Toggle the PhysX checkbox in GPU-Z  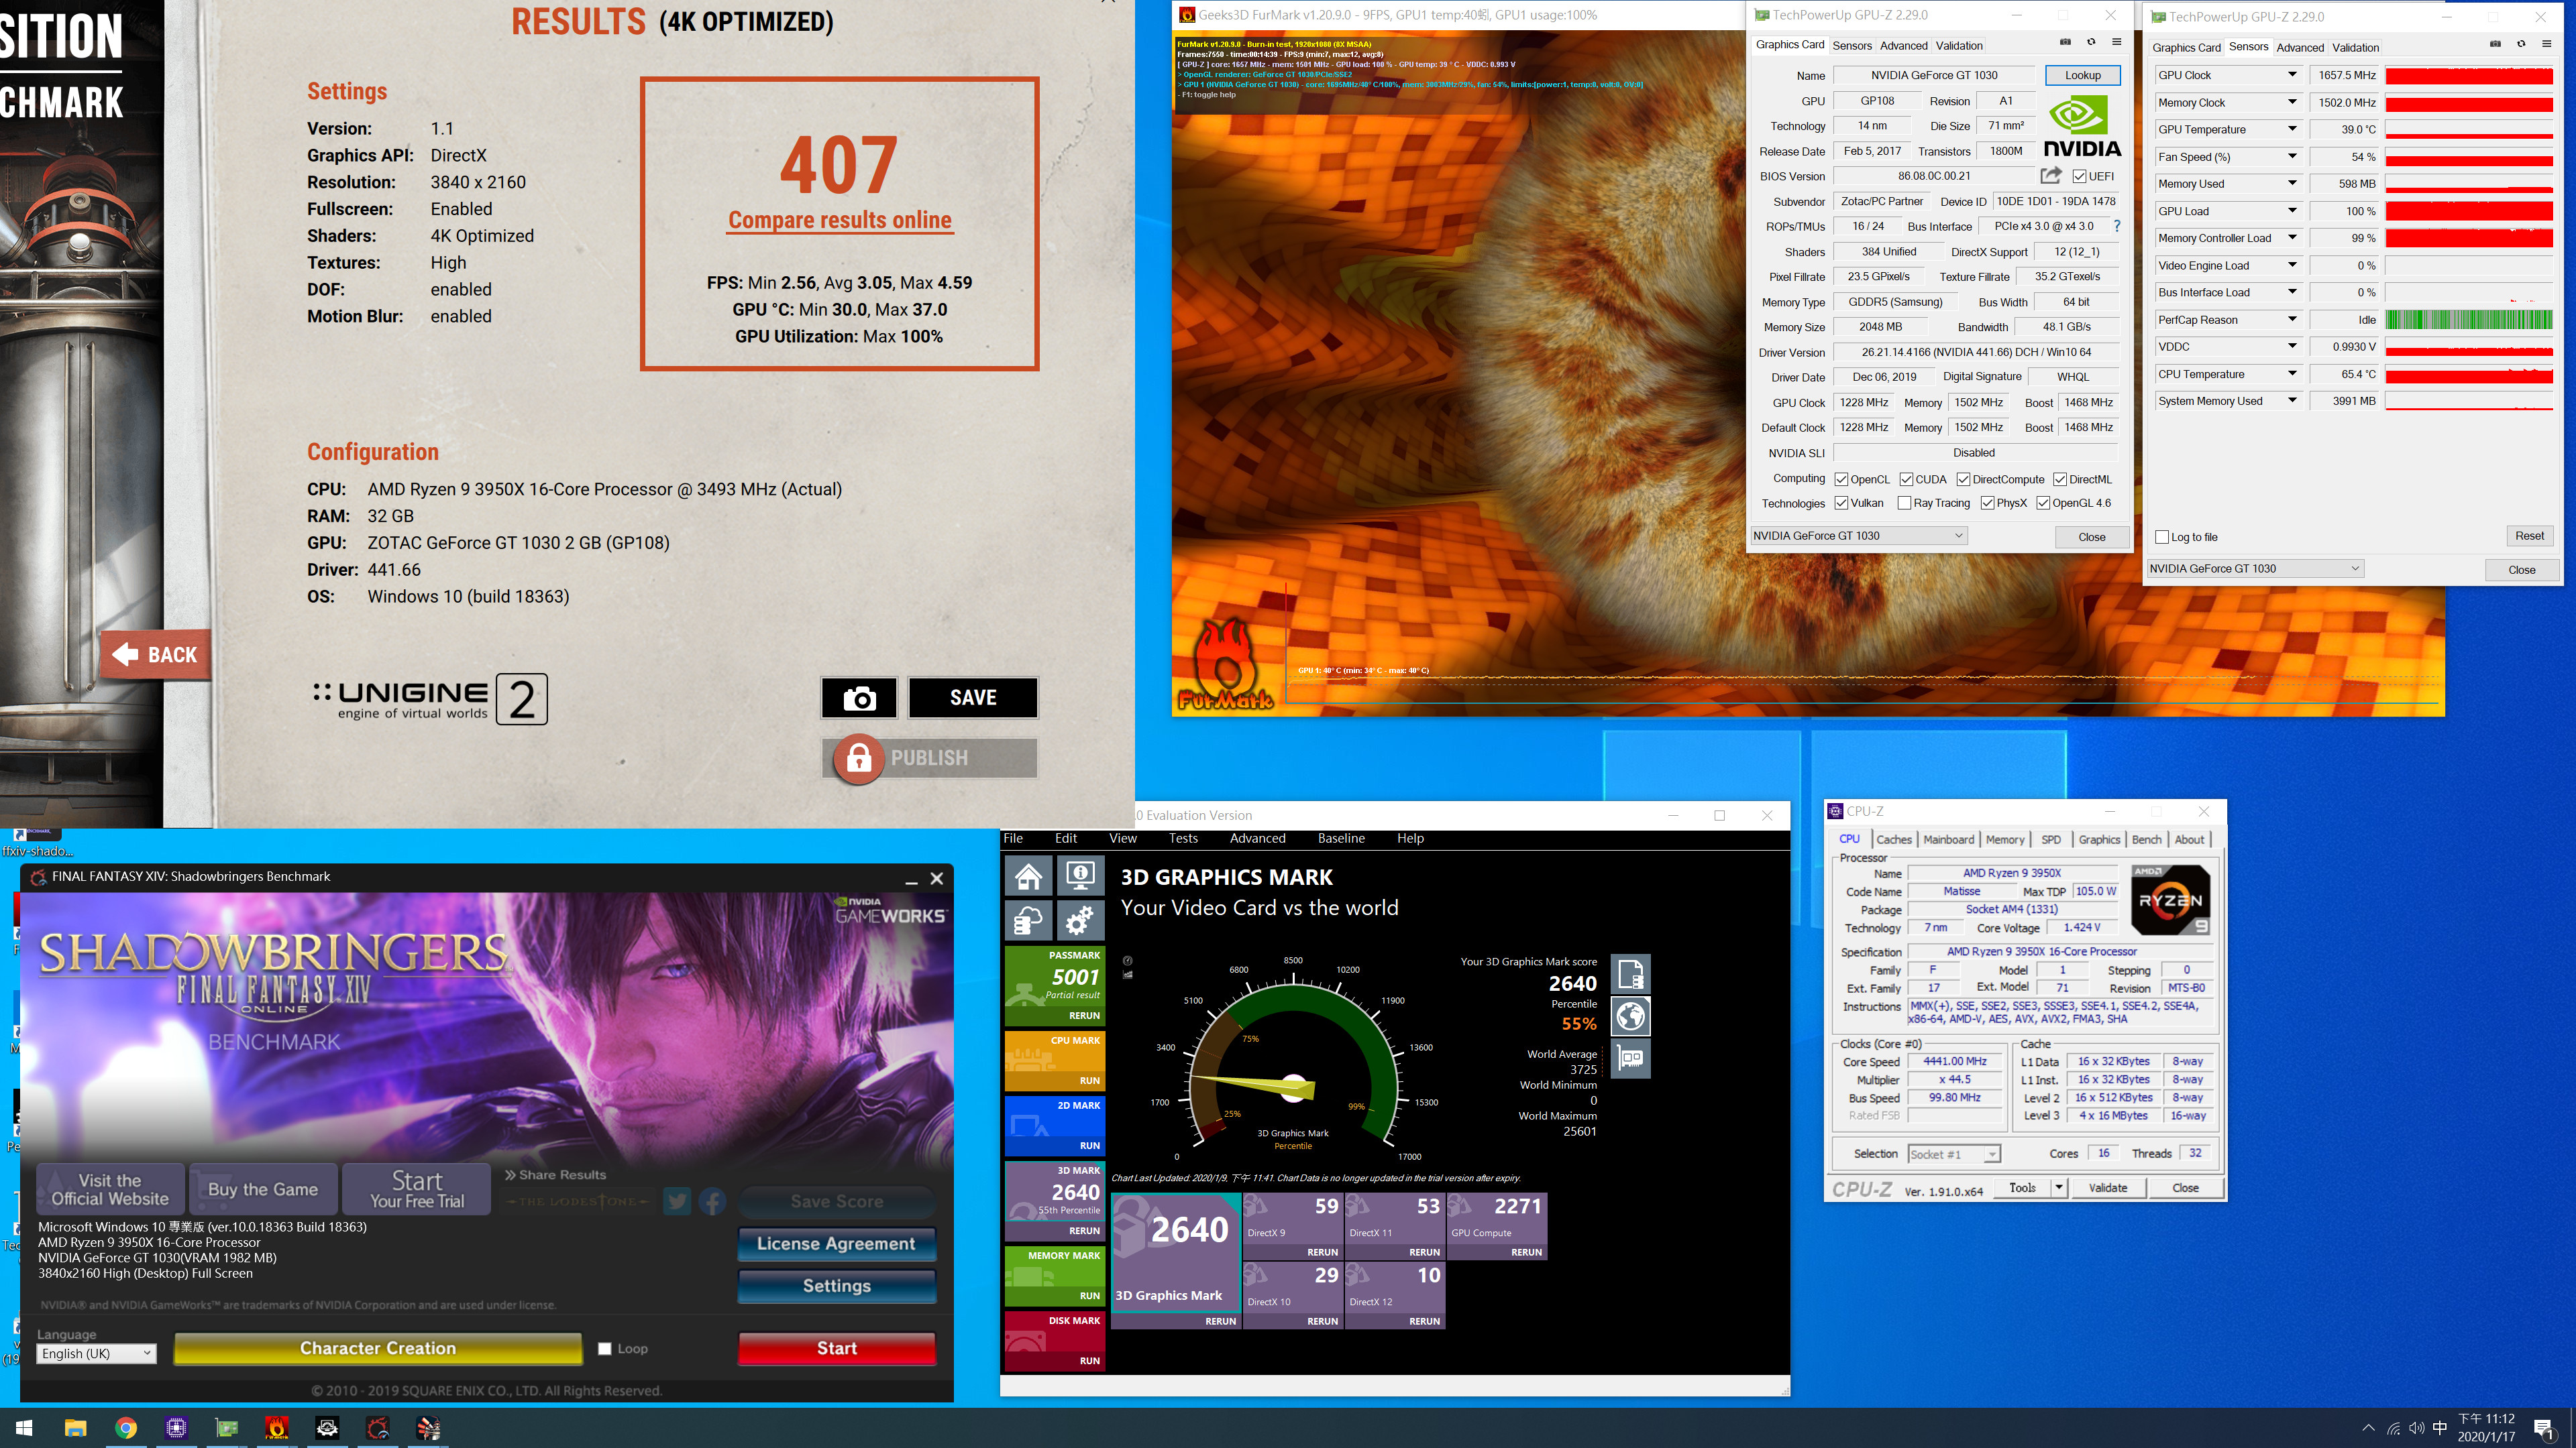[1987, 503]
